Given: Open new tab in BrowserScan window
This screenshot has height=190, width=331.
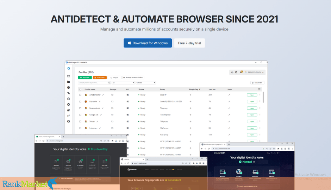Looking at the screenshot, I should (229, 145).
